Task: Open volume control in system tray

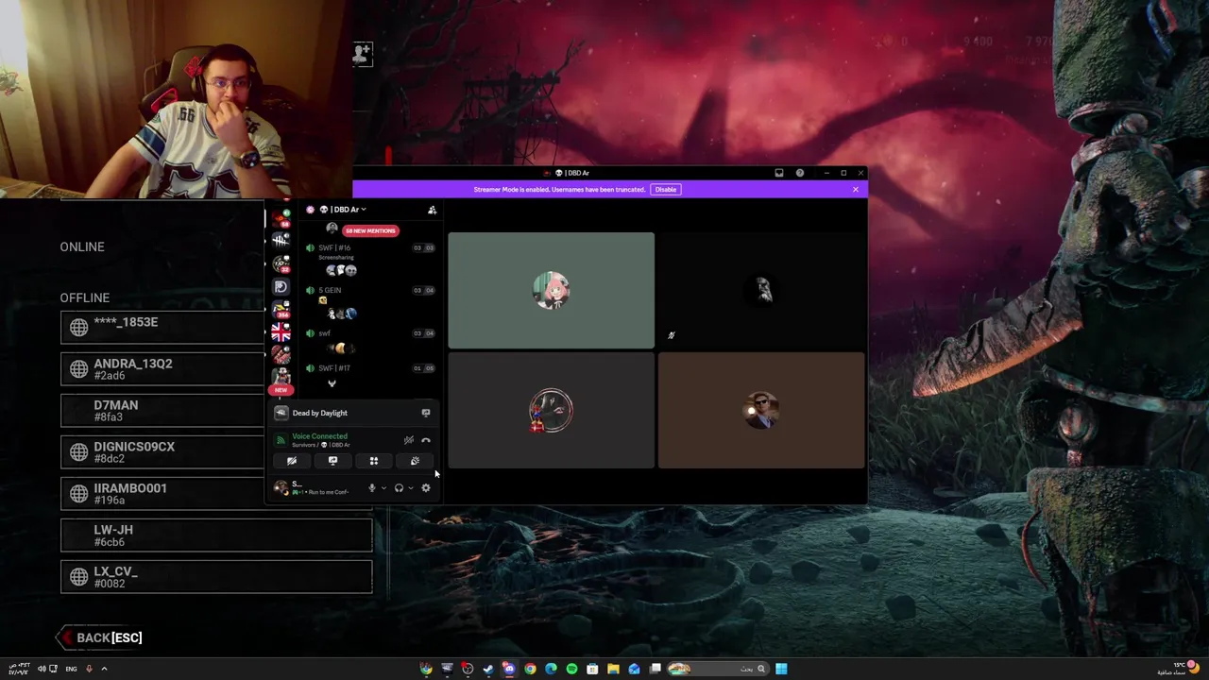Action: pos(41,669)
